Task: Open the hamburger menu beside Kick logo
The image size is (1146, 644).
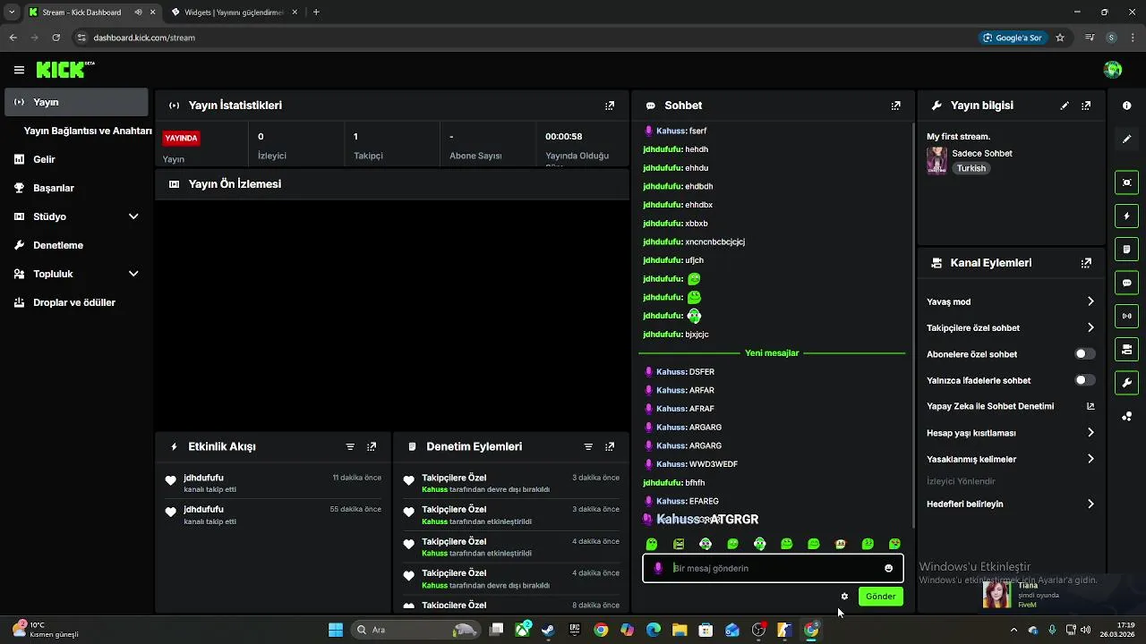Action: (x=19, y=70)
